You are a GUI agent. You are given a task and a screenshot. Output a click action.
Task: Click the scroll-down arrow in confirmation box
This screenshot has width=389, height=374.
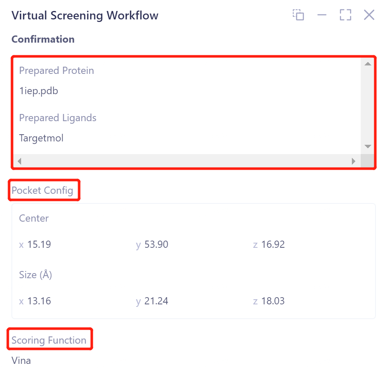coord(367,146)
